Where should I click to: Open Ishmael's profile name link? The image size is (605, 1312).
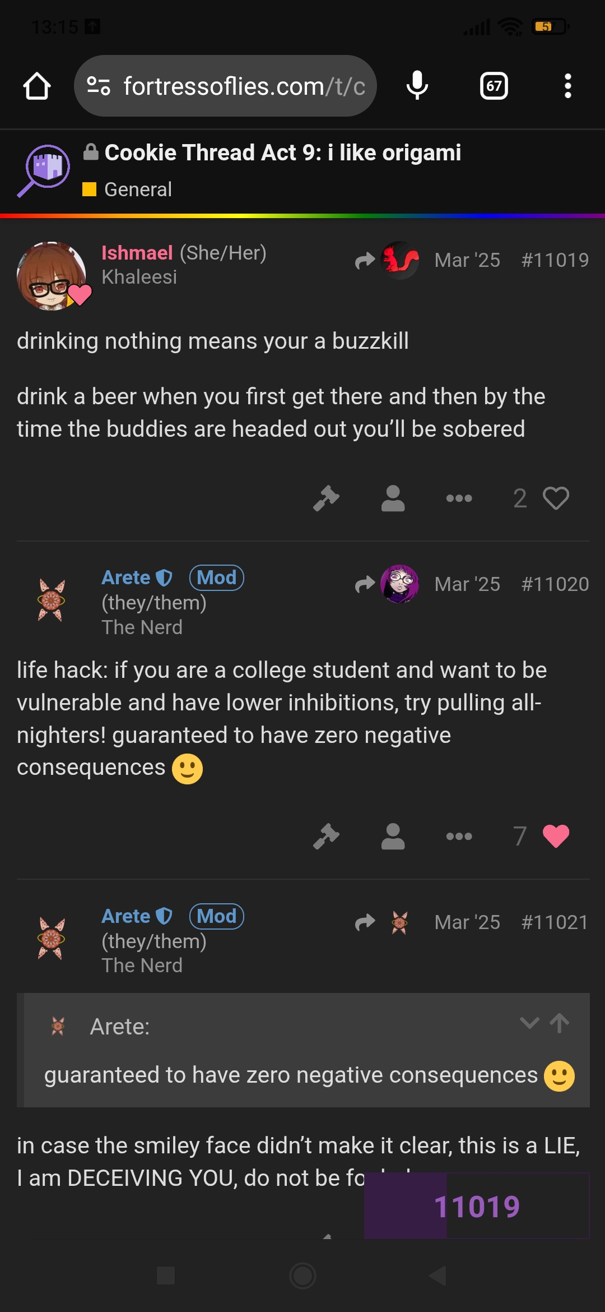coord(137,253)
